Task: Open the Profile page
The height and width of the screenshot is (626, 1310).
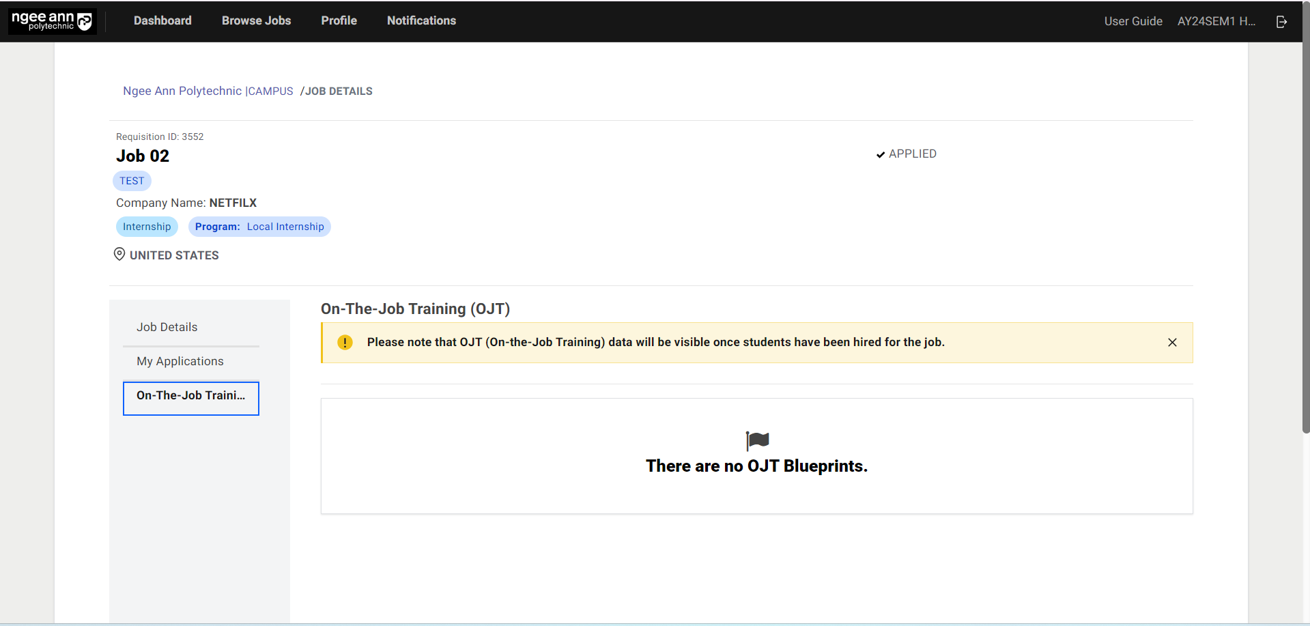Action: click(339, 21)
